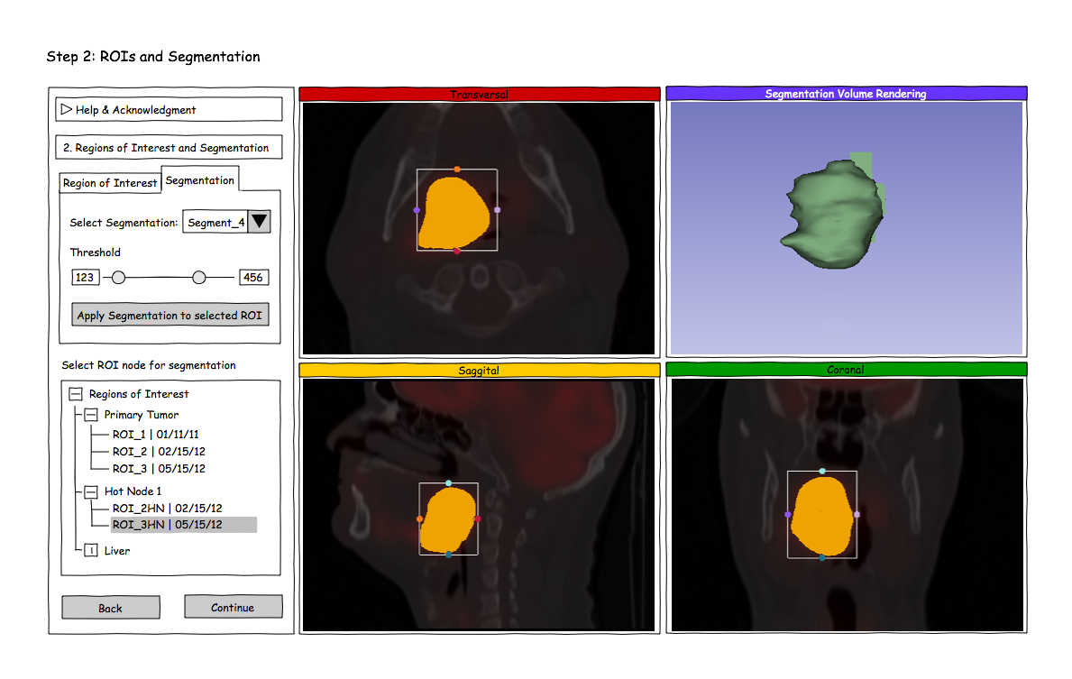The height and width of the screenshot is (679, 1072).
Task: Click the cyan top handle in Coronal view
Action: tap(821, 471)
